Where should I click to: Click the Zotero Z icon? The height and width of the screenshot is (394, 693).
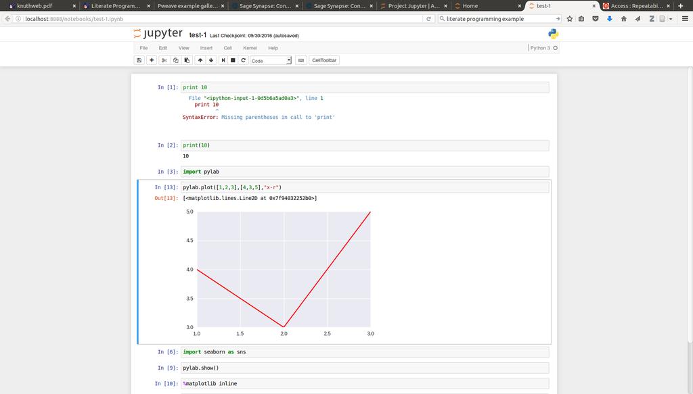[652, 19]
